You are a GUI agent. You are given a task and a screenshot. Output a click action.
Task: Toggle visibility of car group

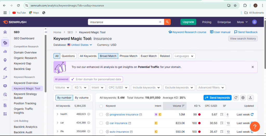(89, 122)
